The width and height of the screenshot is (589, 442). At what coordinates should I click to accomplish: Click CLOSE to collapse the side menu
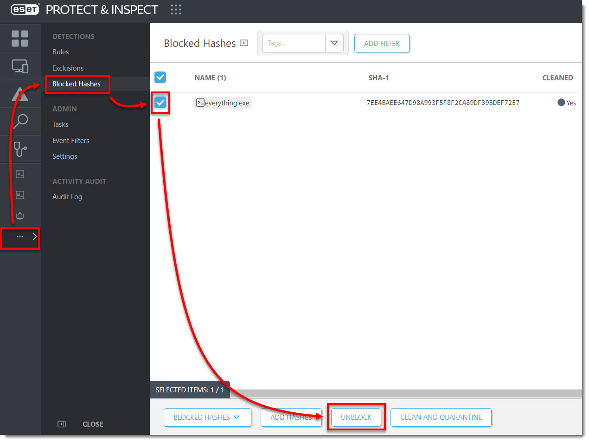93,424
